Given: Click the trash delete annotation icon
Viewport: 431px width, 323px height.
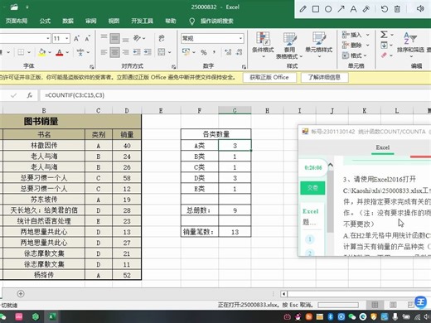Looking at the screenshot, I should coord(397,9).
